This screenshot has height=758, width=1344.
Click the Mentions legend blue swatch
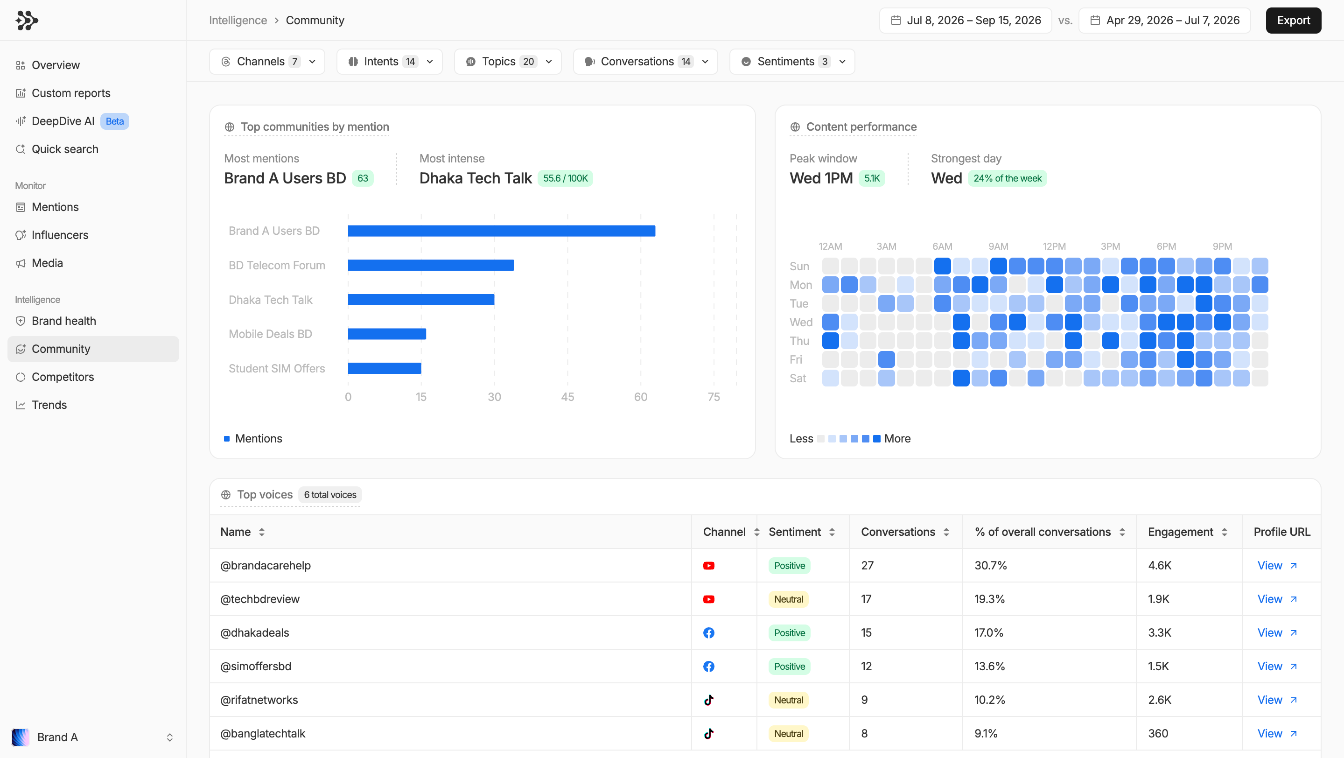(x=226, y=439)
